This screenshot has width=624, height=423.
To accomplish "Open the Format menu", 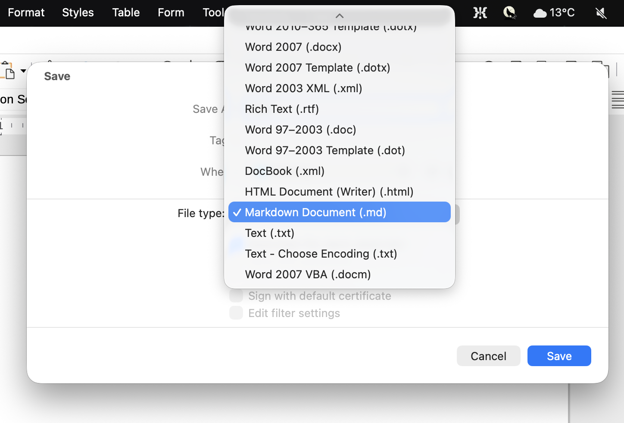I will (x=26, y=13).
